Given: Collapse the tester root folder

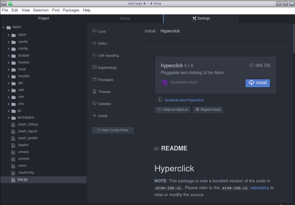Looking at the screenshot, I should coord(3,27).
